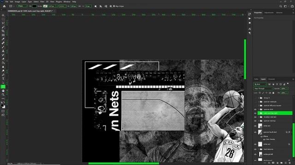Expand the 'Group 4' layer group
The image size is (295, 165).
click(x=258, y=98)
